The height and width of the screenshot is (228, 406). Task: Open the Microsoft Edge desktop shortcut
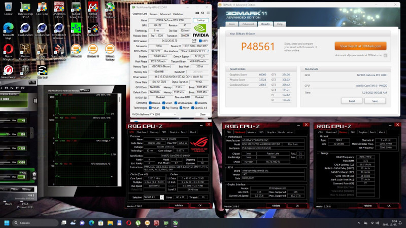click(8, 31)
